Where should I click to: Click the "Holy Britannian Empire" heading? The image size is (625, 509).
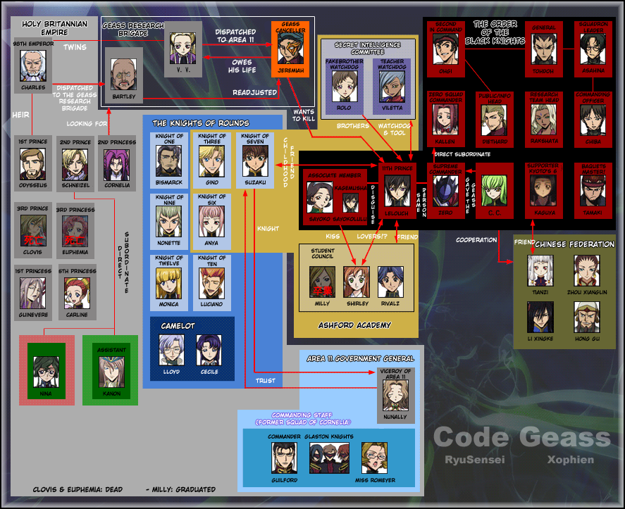[54, 28]
